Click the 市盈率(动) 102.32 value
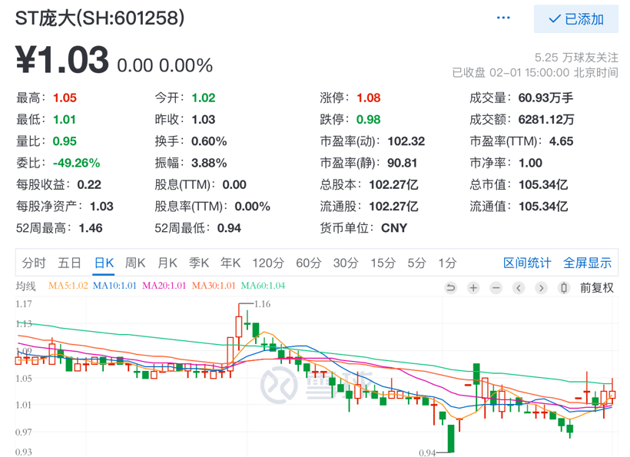This screenshot has height=457, width=630. pyautogui.click(x=406, y=141)
